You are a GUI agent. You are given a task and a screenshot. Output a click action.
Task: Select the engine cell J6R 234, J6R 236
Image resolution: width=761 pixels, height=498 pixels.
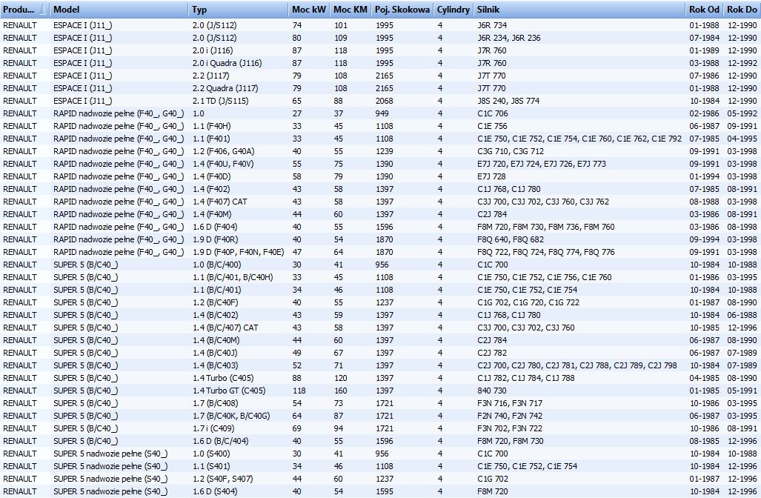tap(508, 38)
